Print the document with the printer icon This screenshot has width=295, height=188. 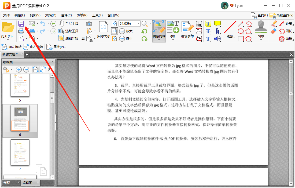click(x=21, y=31)
